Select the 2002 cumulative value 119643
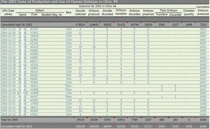Viewport: 210px width, 129px height. tap(94, 25)
